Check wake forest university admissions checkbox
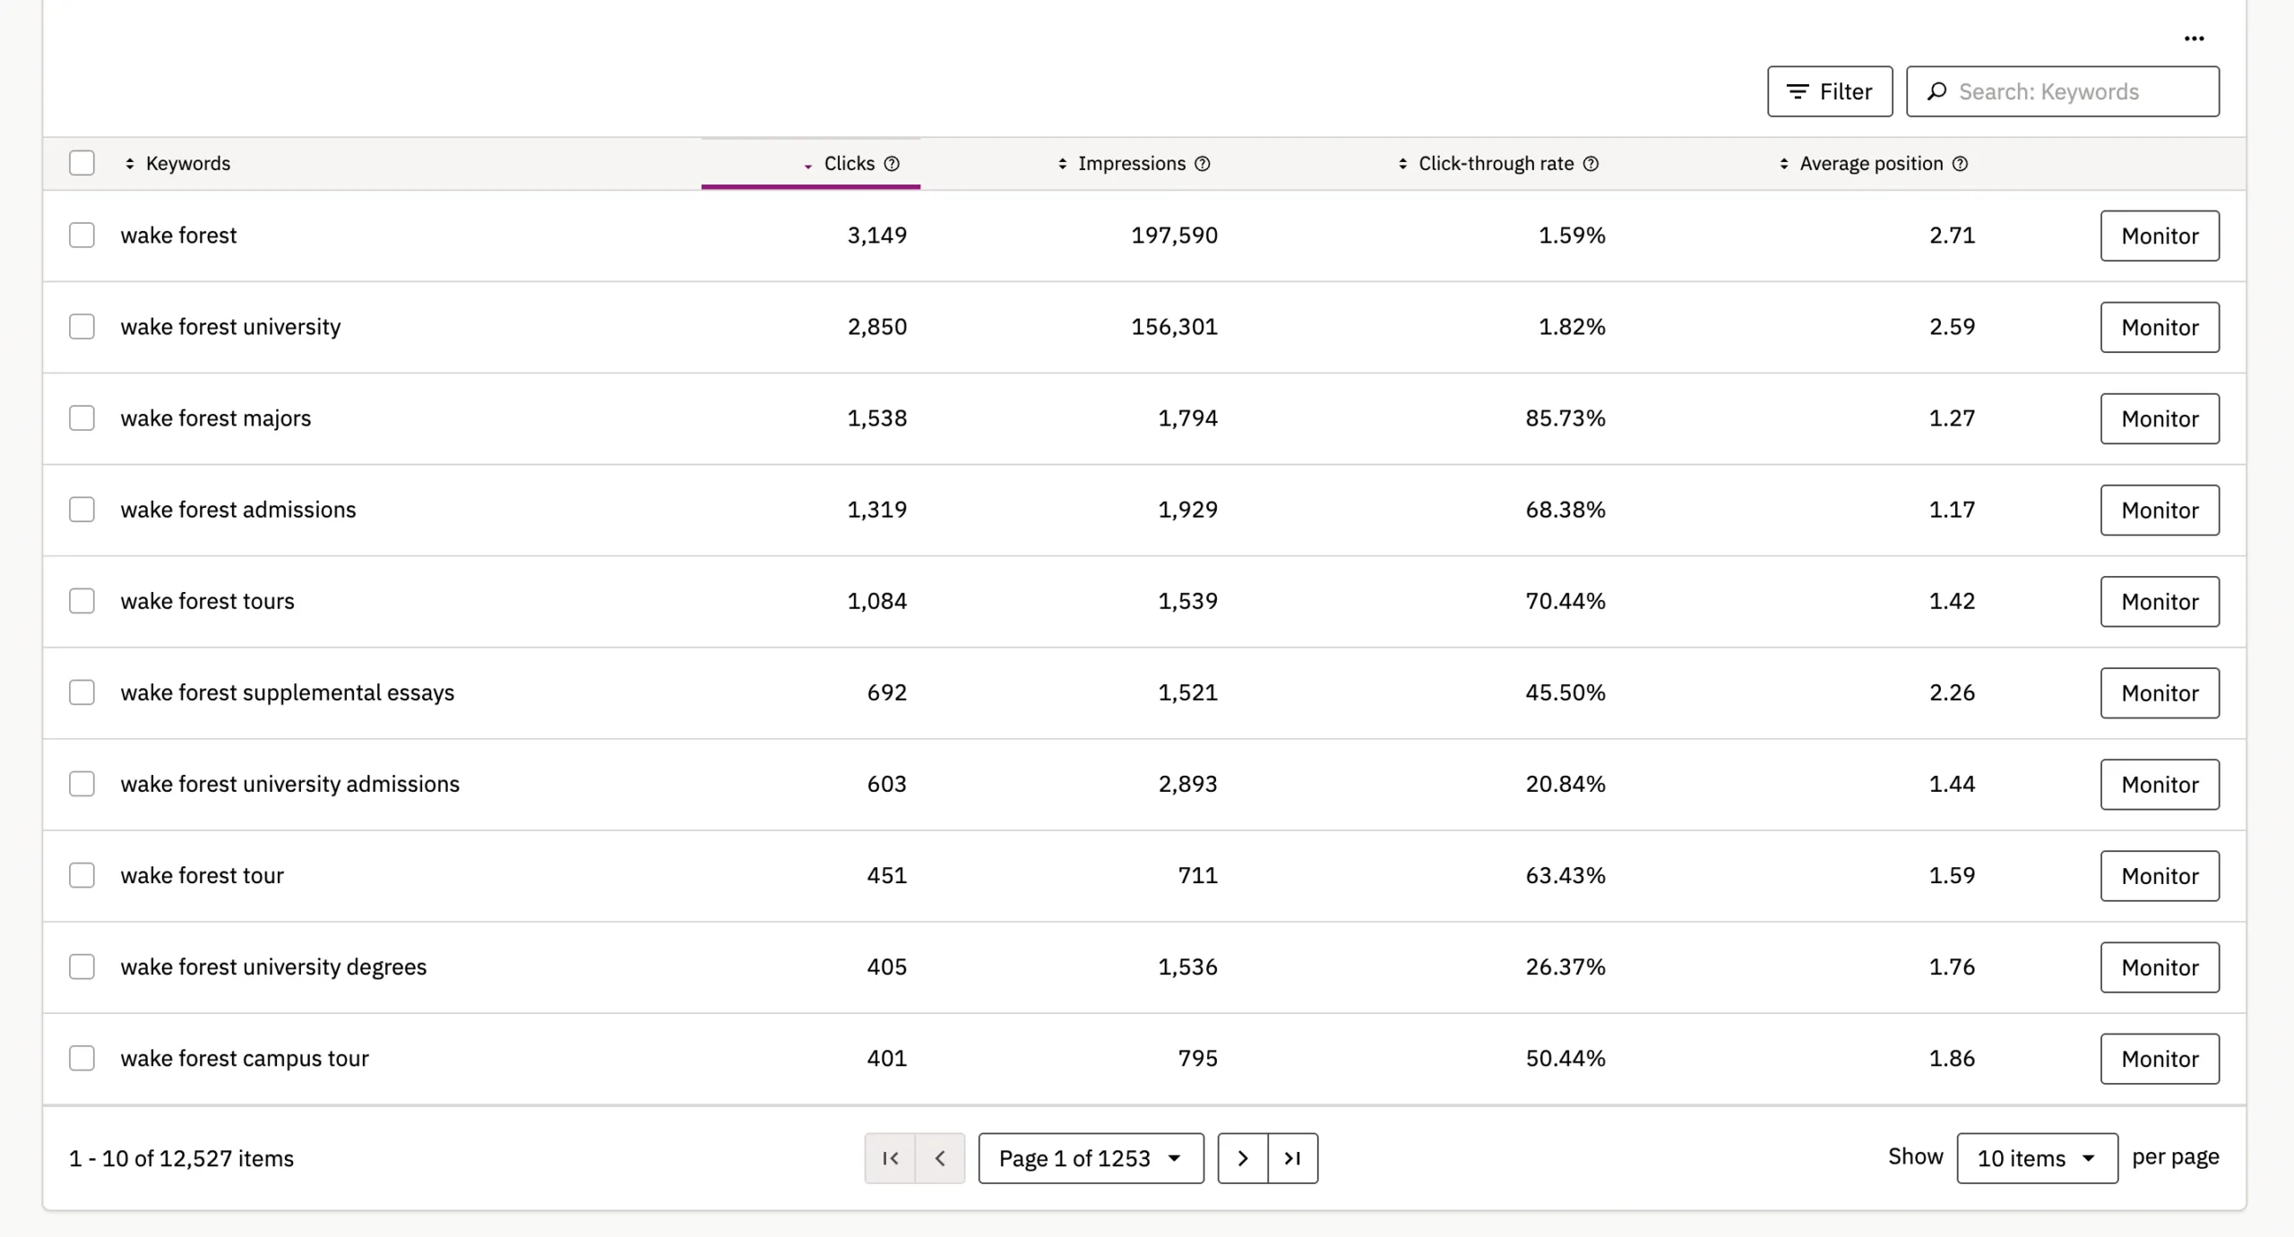The image size is (2294, 1237). [x=82, y=784]
